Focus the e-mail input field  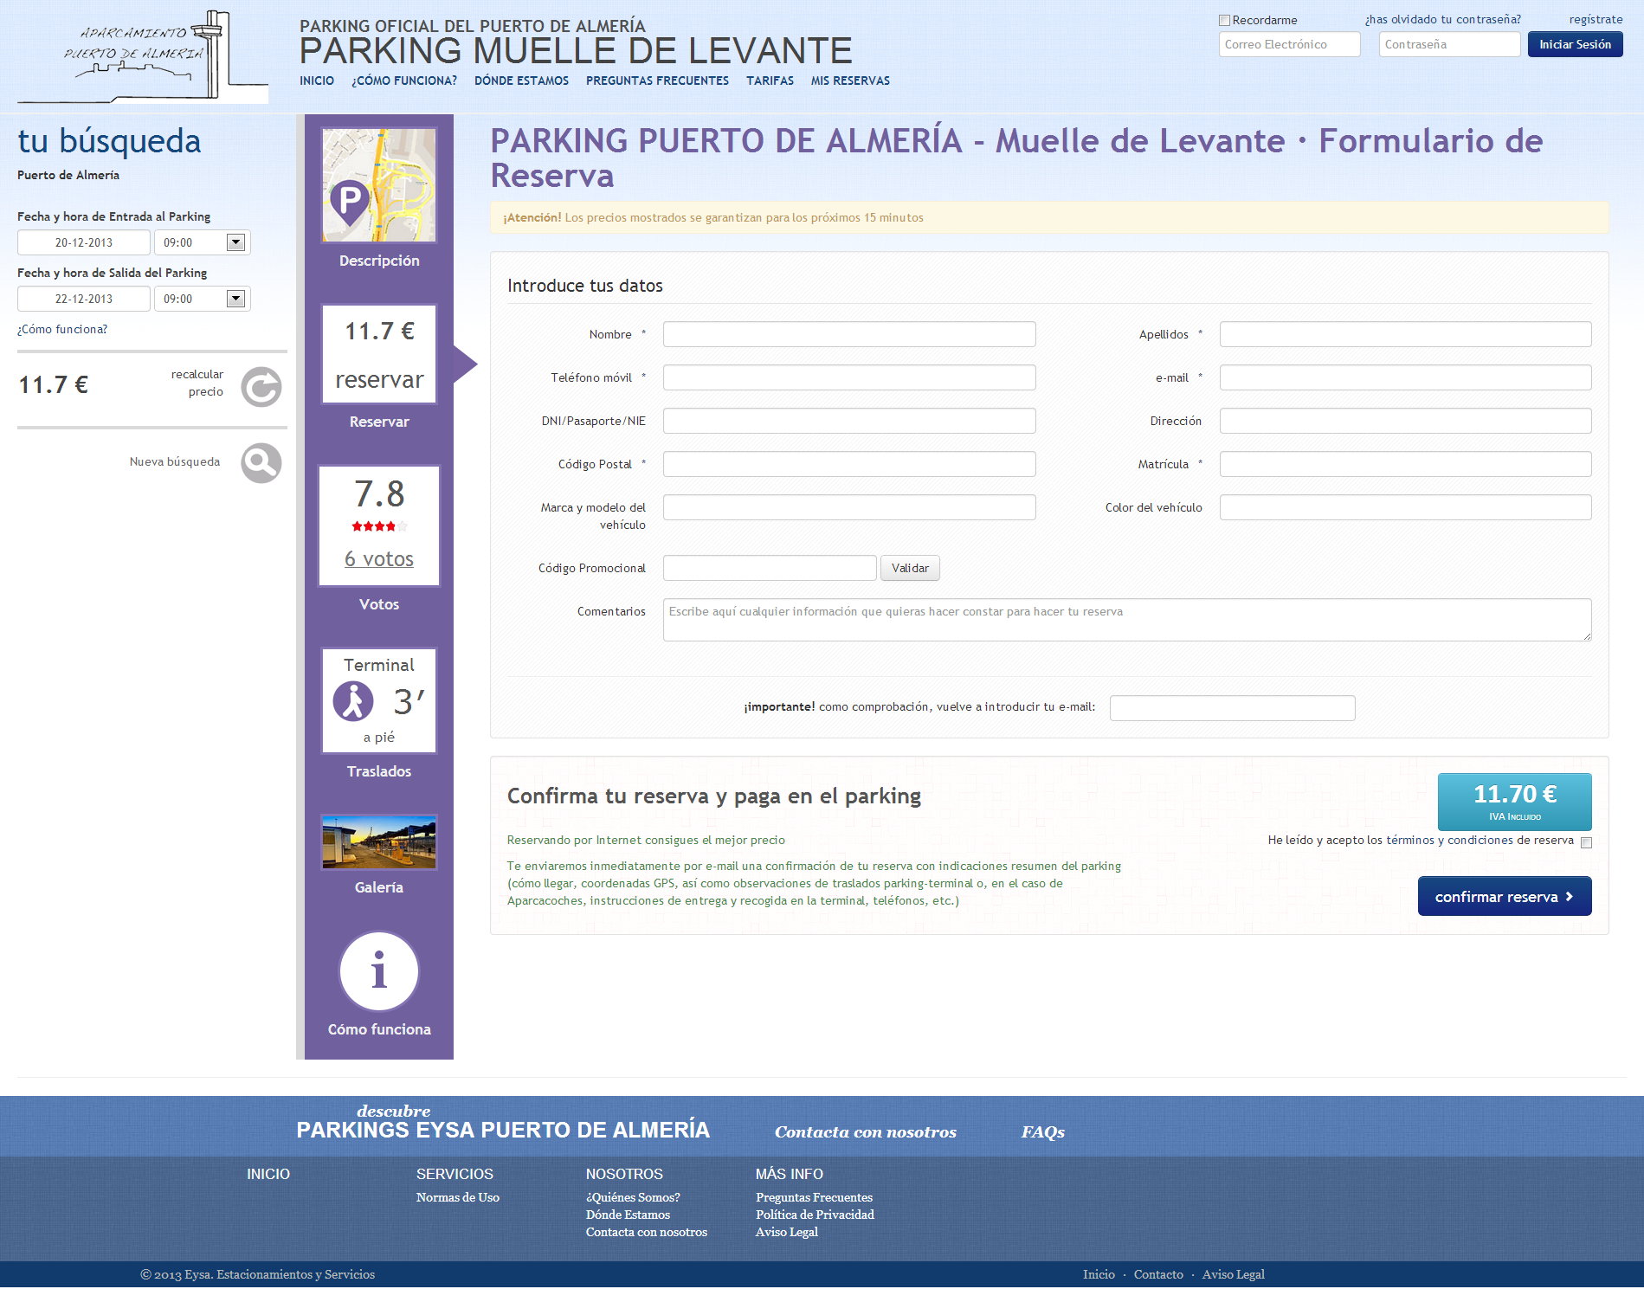click(1405, 377)
